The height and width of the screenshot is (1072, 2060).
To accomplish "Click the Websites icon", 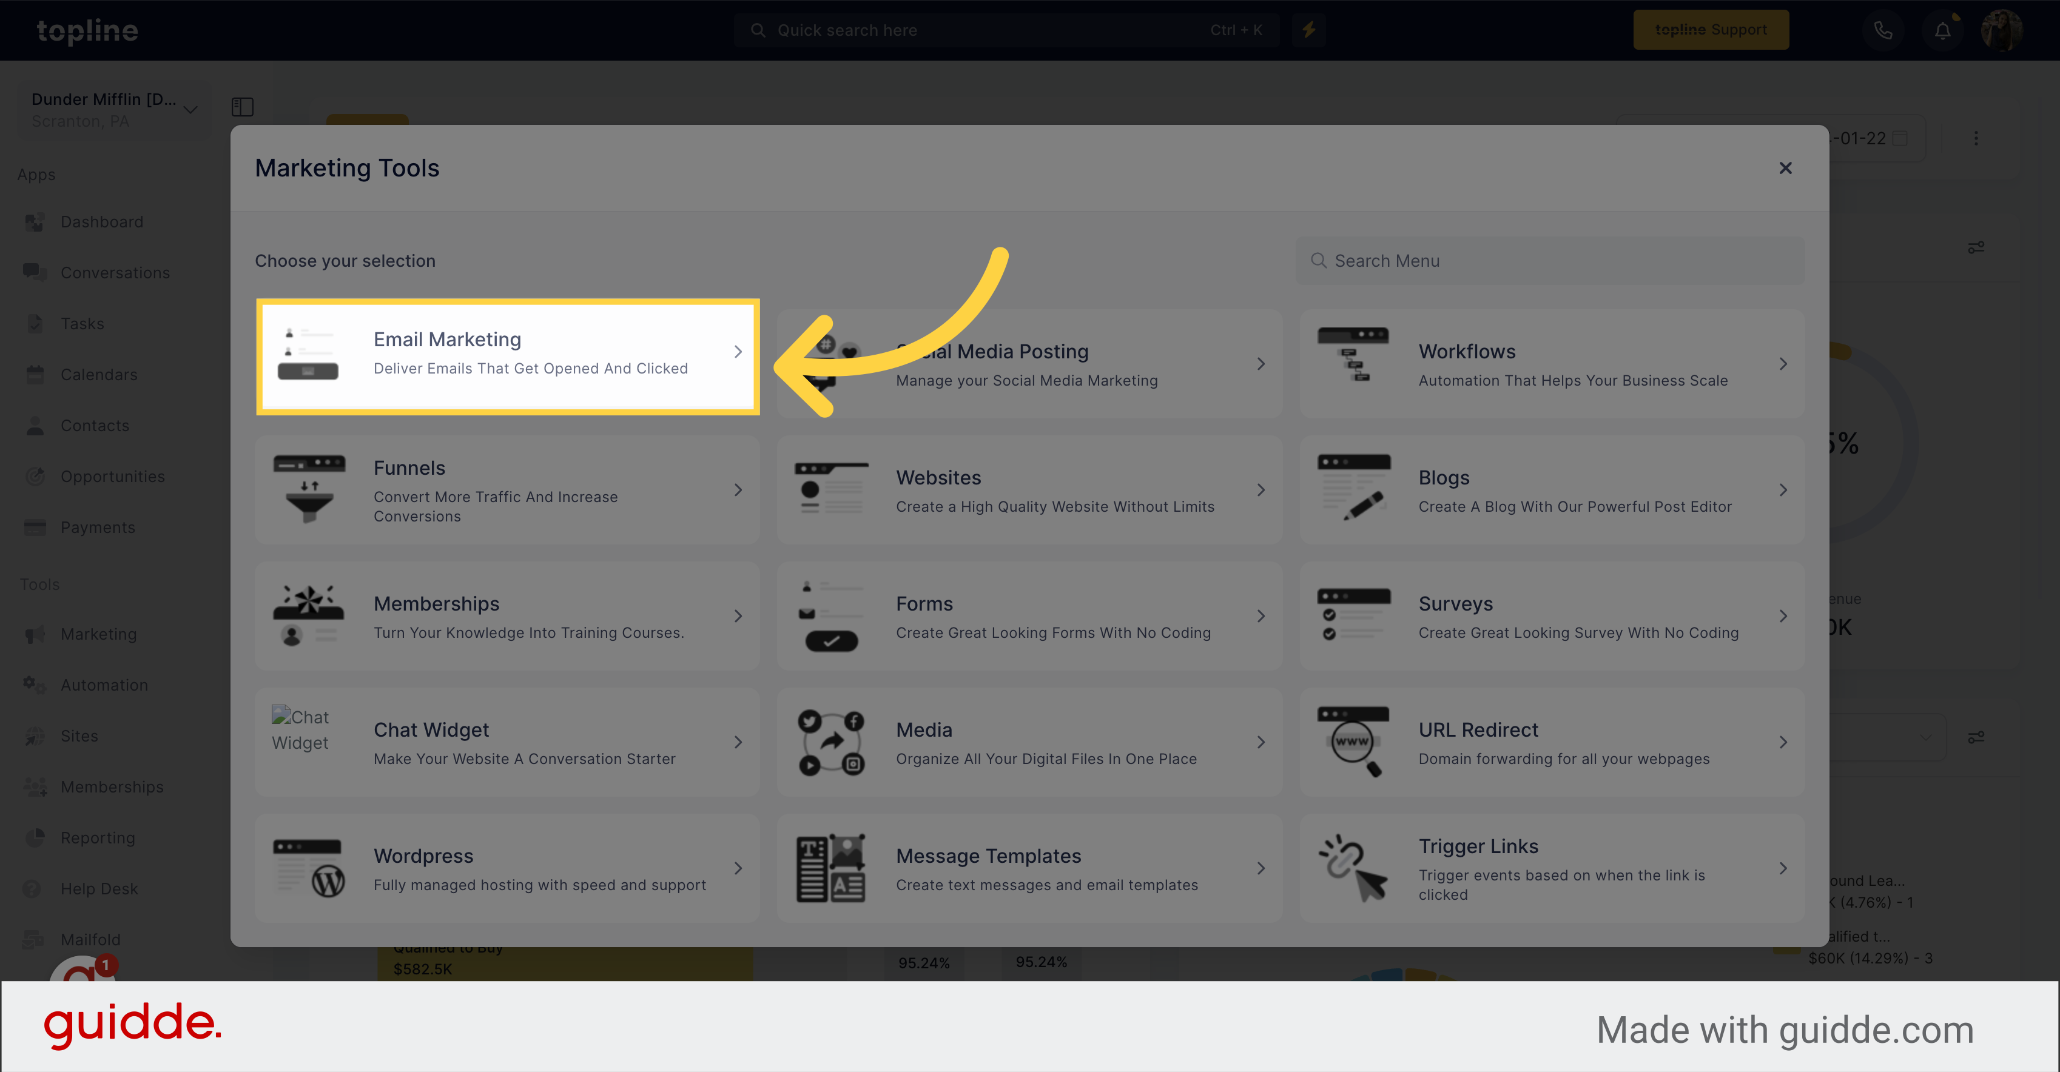I will [831, 487].
